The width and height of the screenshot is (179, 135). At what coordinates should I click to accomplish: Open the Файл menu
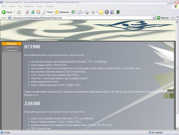4,6
